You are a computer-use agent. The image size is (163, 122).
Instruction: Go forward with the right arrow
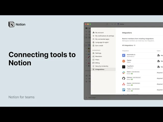tap(115, 24)
